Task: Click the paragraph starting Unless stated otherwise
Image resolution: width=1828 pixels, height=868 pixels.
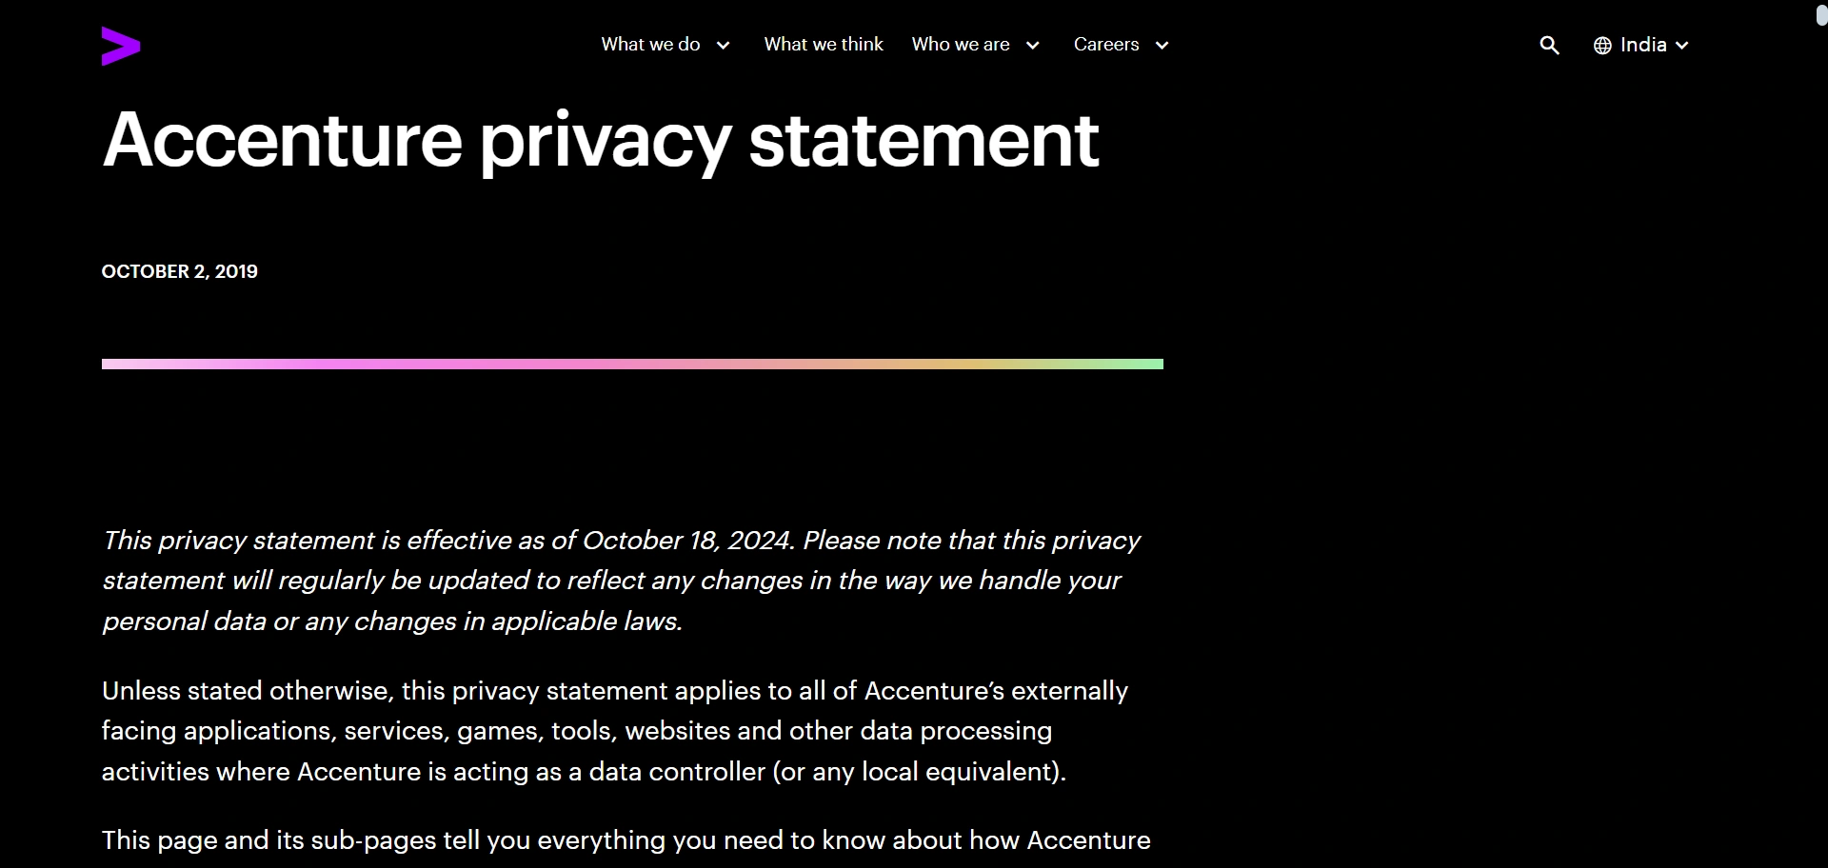Action: tap(614, 730)
